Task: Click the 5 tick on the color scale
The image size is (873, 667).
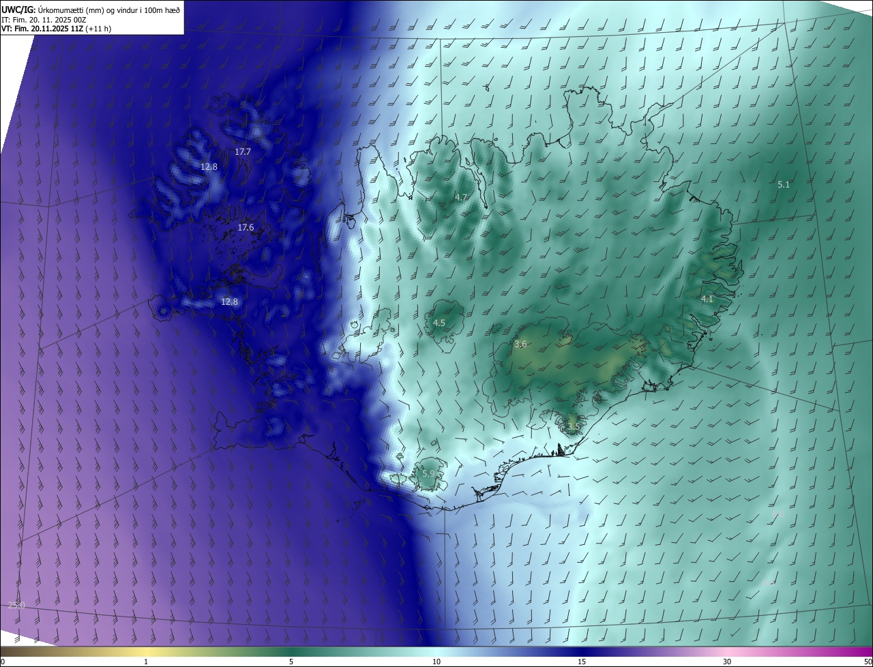Action: [291, 662]
